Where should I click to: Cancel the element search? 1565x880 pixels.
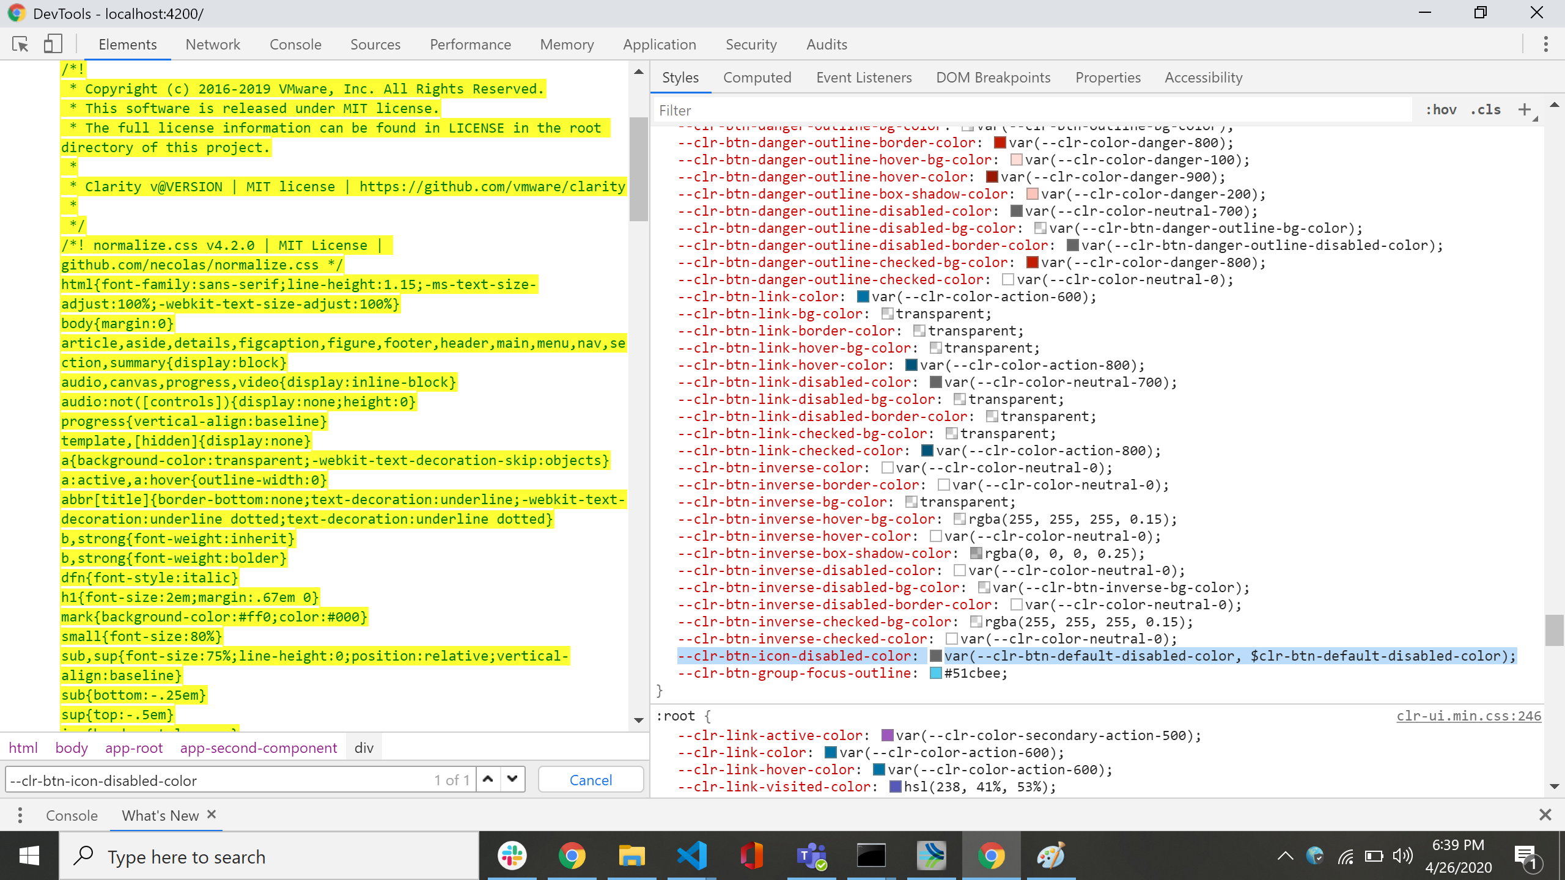tap(591, 780)
